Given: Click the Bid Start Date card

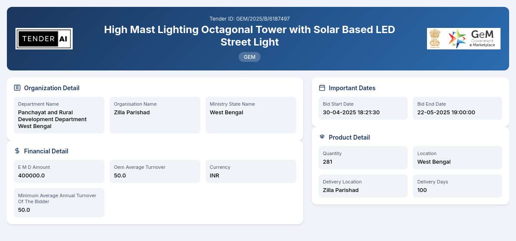Looking at the screenshot, I should [x=363, y=108].
